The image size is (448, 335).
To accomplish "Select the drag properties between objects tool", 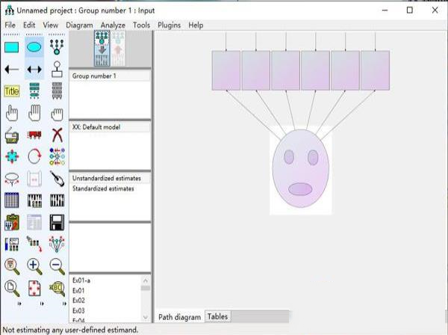I will [x=34, y=244].
